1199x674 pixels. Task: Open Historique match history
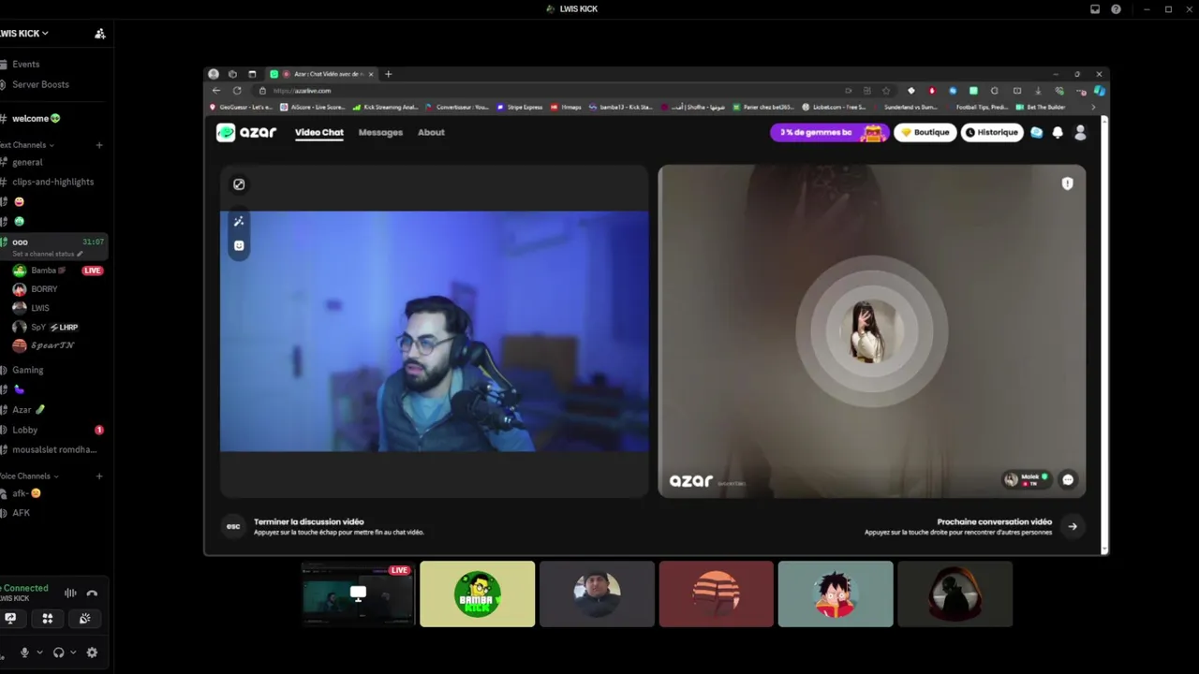pos(992,132)
